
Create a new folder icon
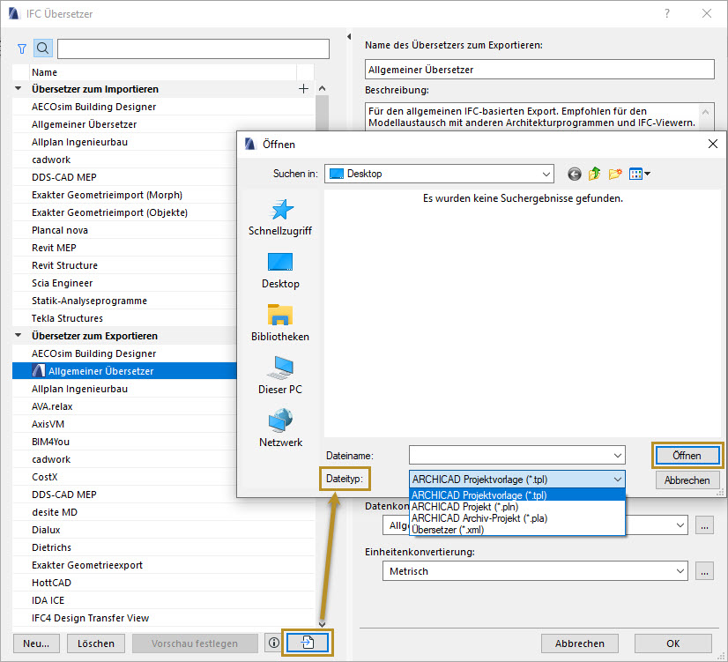pos(615,174)
